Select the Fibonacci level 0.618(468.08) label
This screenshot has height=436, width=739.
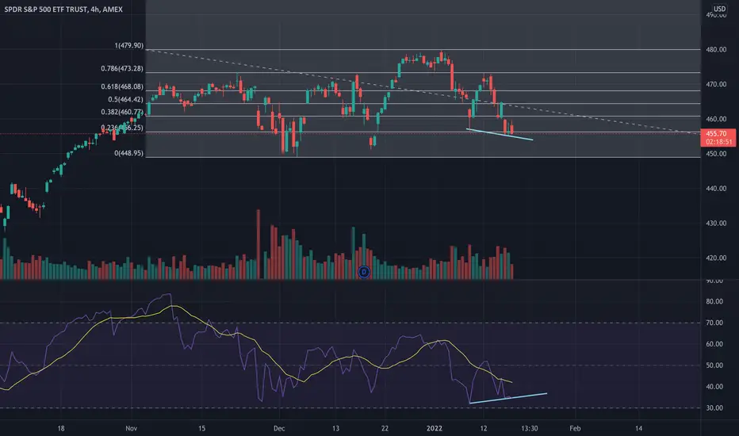[122, 86]
